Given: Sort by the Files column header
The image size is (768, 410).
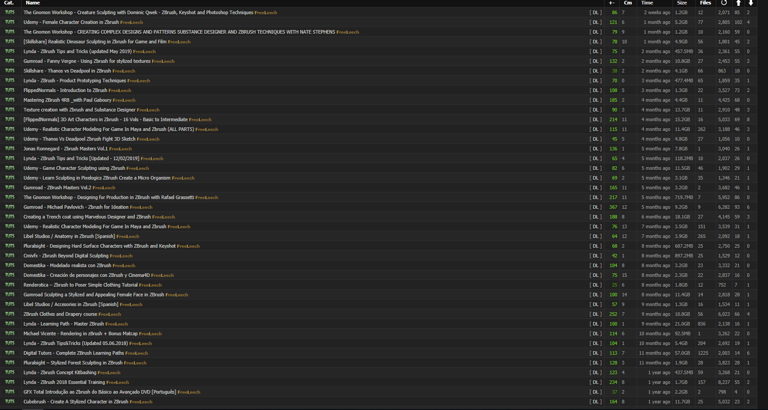Looking at the screenshot, I should [x=705, y=3].
